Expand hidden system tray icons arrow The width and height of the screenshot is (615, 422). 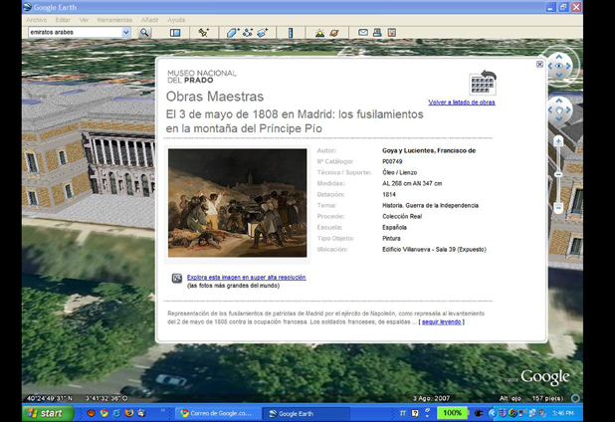pos(493,413)
